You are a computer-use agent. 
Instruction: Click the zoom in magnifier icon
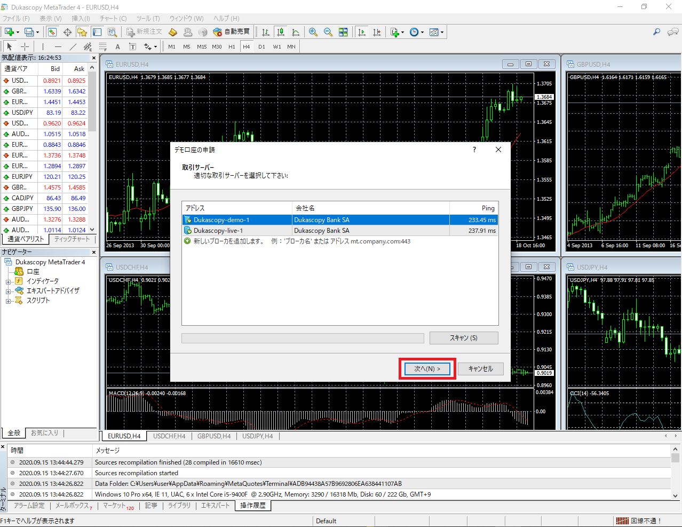click(313, 32)
